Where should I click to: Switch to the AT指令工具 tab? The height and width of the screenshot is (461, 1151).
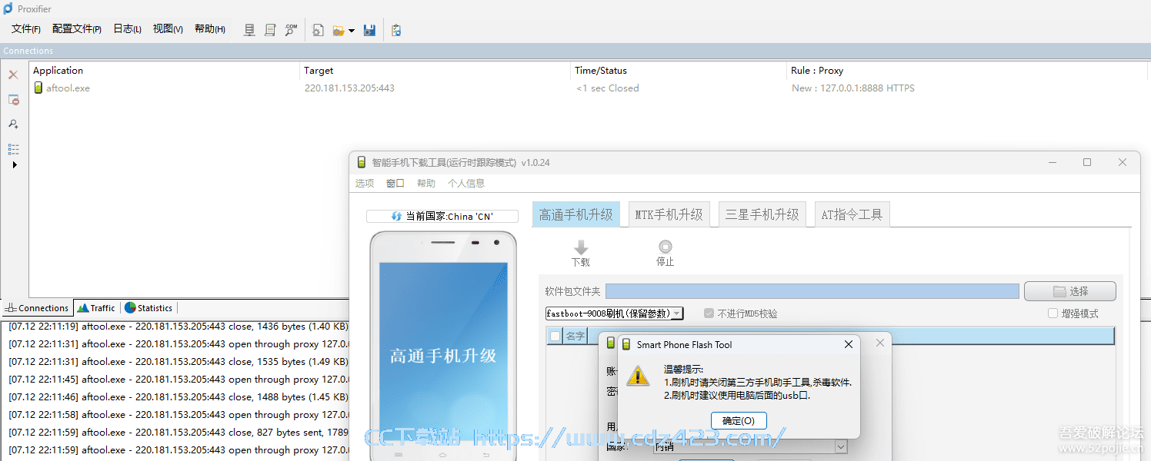pyautogui.click(x=852, y=215)
